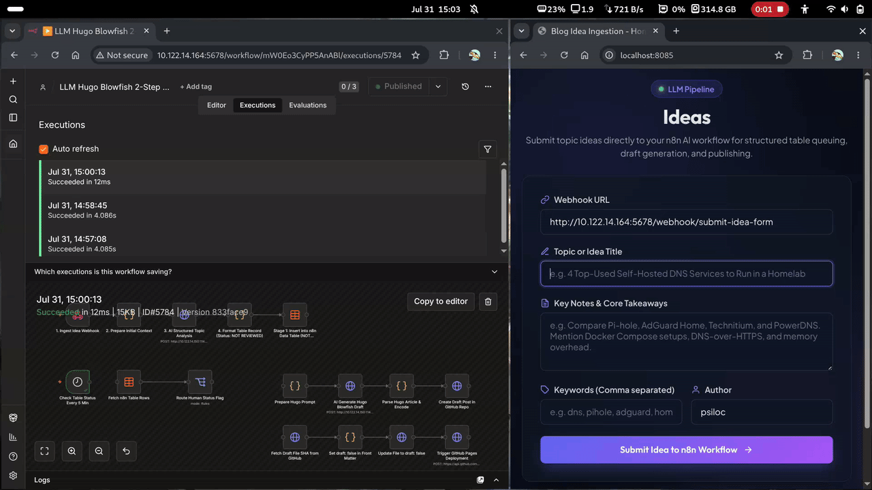This screenshot has width=872, height=490.
Task: Click the Published status button
Action: point(399,86)
